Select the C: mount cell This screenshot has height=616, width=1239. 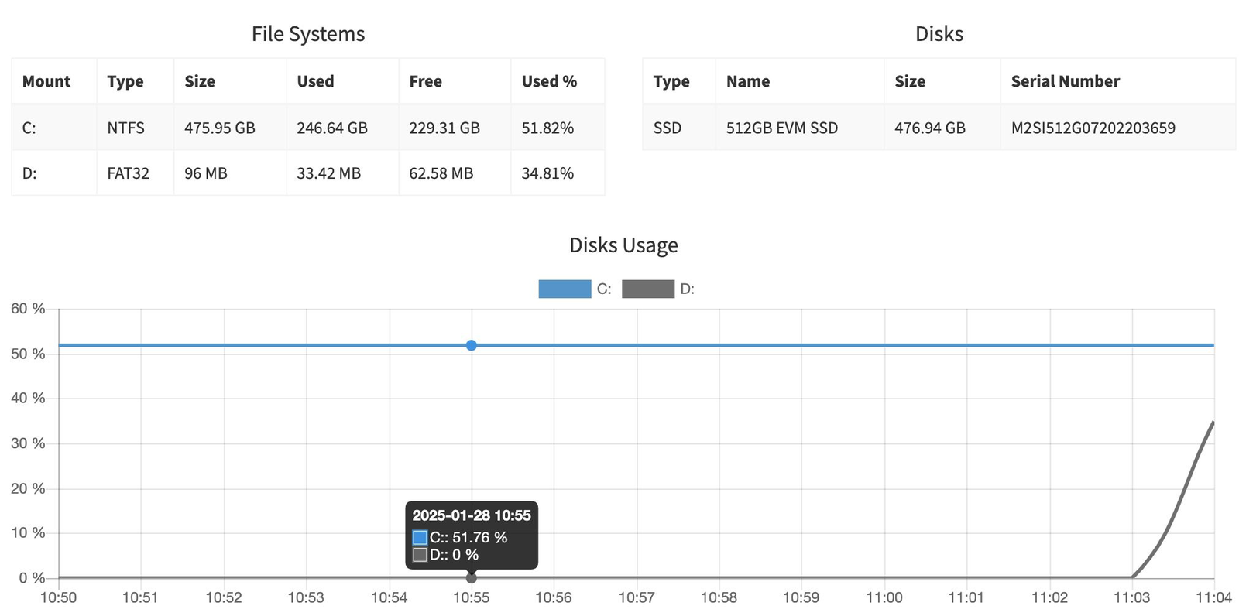[x=54, y=128]
